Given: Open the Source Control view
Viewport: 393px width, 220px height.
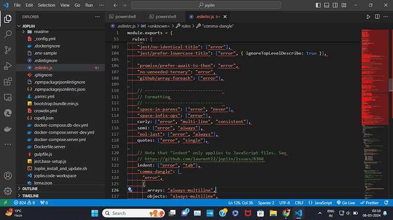Looking at the screenshot, I should (x=8, y=50).
